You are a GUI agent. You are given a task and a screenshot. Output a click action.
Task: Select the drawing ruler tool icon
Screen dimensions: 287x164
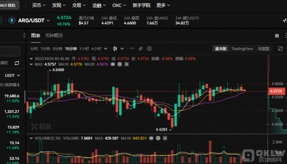point(140,48)
